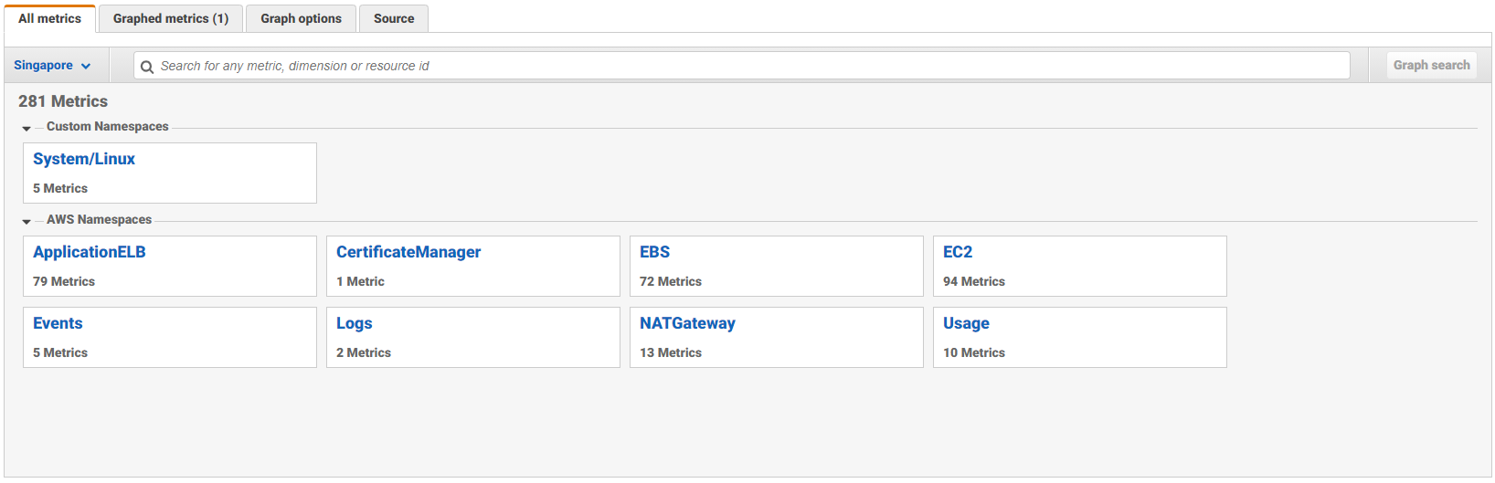Click the 281 Metrics heading
1495x483 pixels.
(x=63, y=101)
